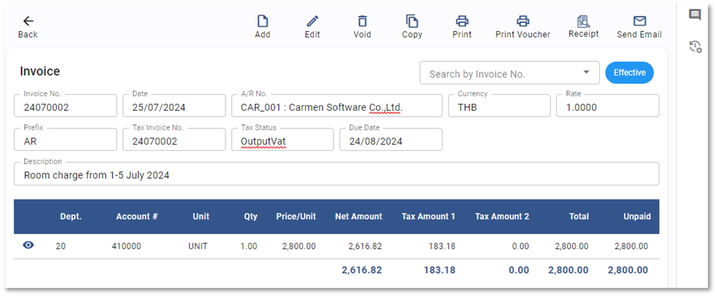717x297 pixels.
Task: Click the Due Date field
Action: coord(390,140)
